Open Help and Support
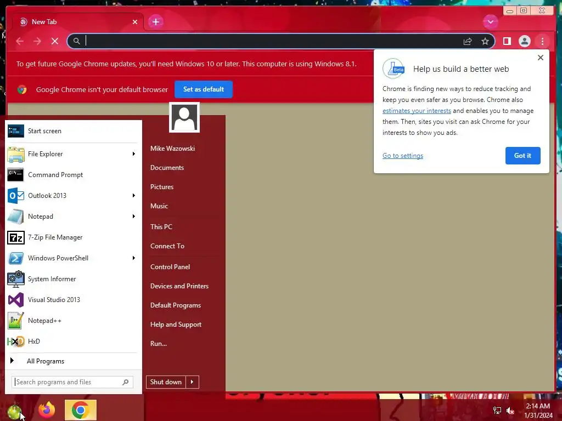Screen dimensions: 562x421 tap(176, 325)
